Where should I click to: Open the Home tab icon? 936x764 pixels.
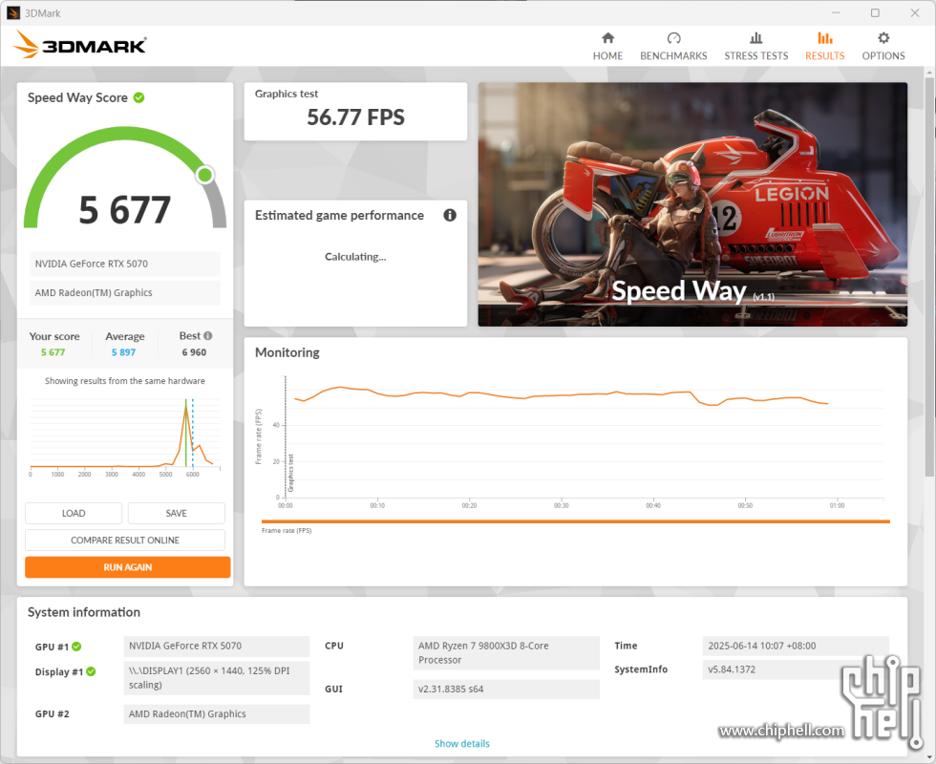607,38
